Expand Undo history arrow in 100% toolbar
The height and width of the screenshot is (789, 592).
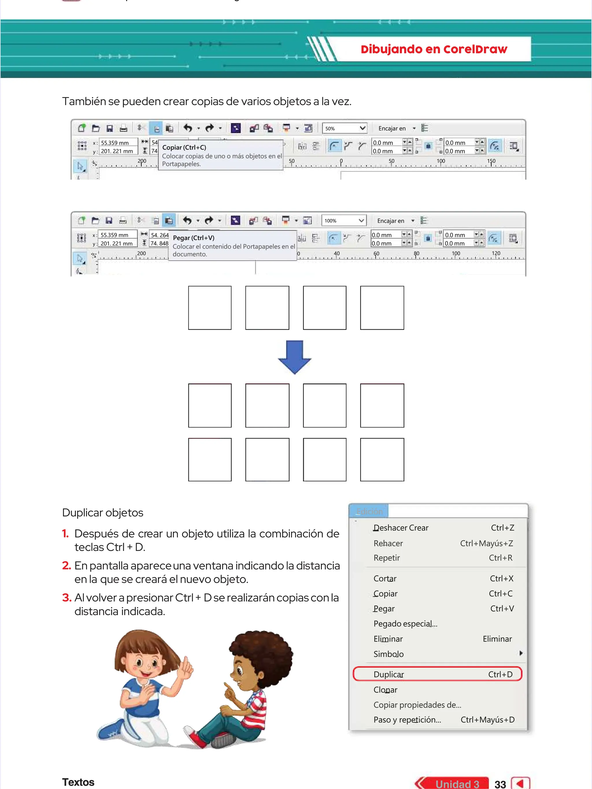[x=198, y=221]
